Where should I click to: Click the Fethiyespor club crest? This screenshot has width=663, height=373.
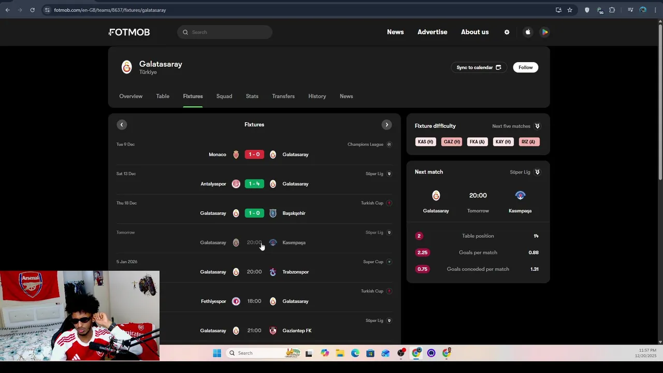pyautogui.click(x=236, y=302)
